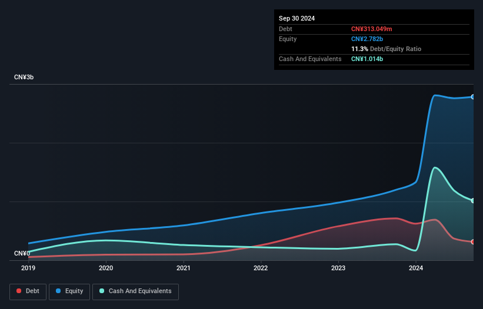Toggle the Cash And Equivalents legend button

(135, 291)
